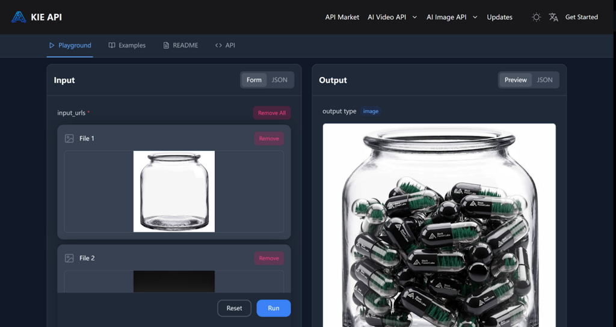Click the image icon beside File 2
Viewport: 616px width, 327px height.
coord(69,258)
